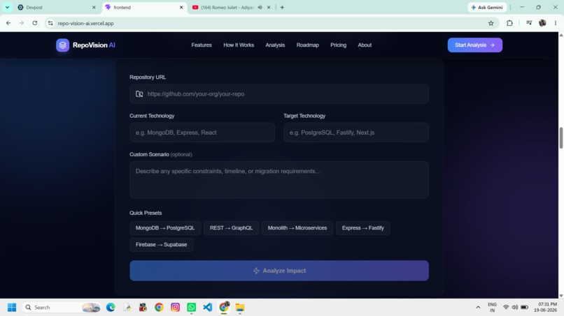Open the About nav link
The width and height of the screenshot is (564, 316).
[365, 45]
